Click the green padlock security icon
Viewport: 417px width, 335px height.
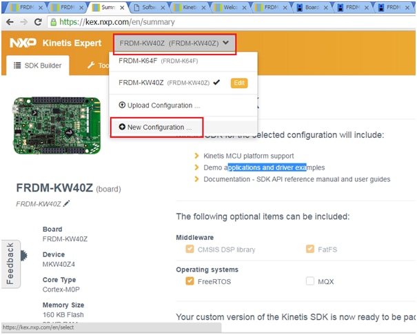click(54, 22)
